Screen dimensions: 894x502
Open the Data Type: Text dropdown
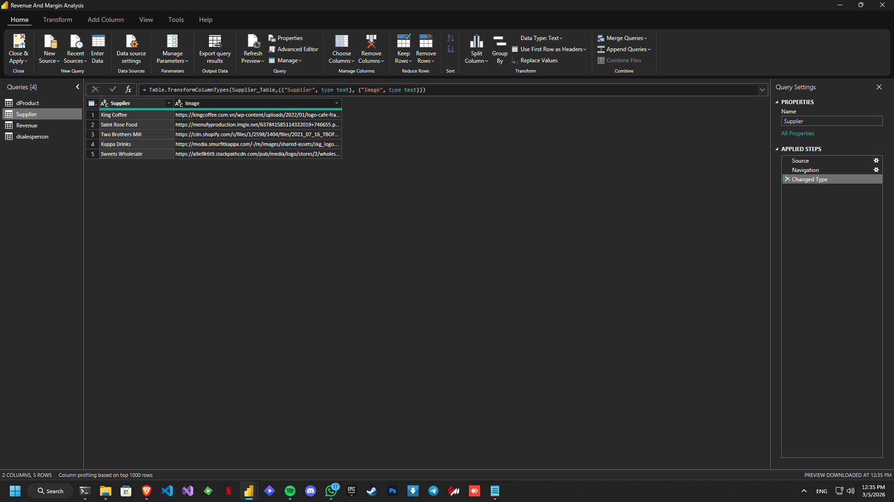coord(541,38)
